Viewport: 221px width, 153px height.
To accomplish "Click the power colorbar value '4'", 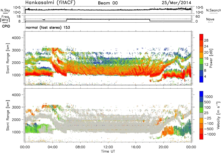I will [x=205, y=76].
